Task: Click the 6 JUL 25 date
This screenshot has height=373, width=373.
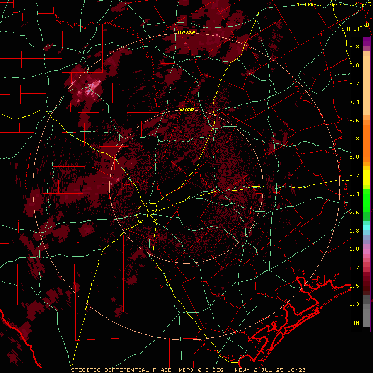Action: point(269,370)
